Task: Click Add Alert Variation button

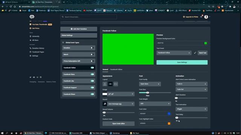Action: (79, 29)
